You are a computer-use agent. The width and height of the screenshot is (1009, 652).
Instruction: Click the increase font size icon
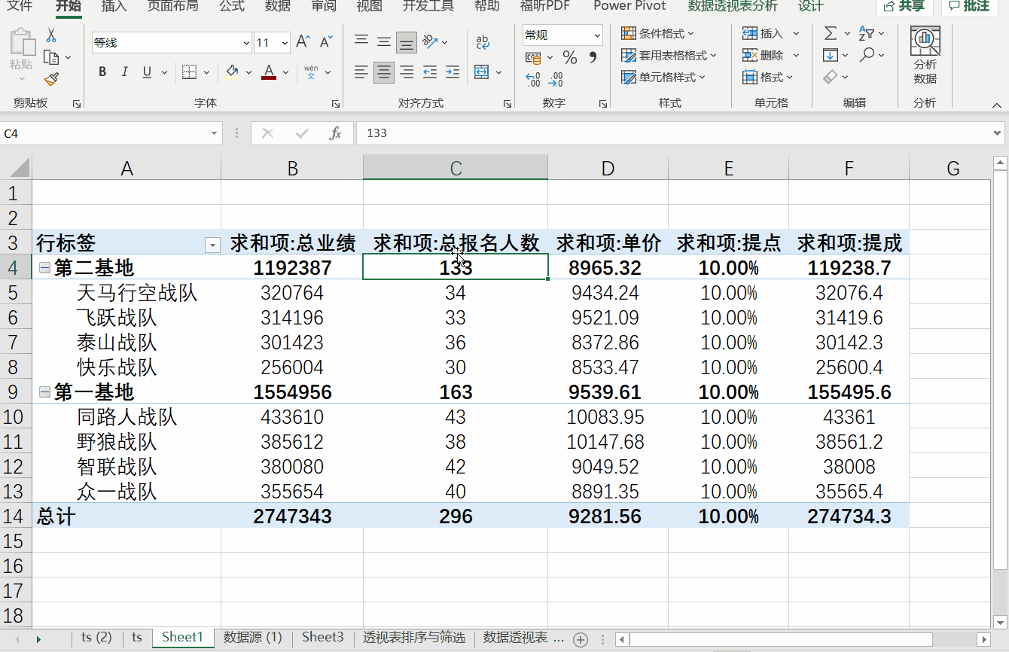tap(303, 42)
